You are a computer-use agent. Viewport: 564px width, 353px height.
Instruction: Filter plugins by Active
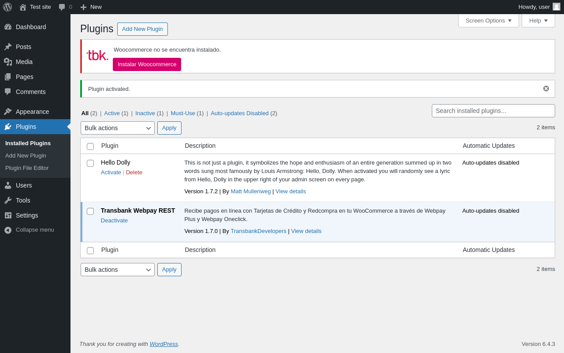tap(112, 113)
